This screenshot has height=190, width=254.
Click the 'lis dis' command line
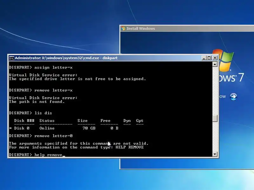30,113
